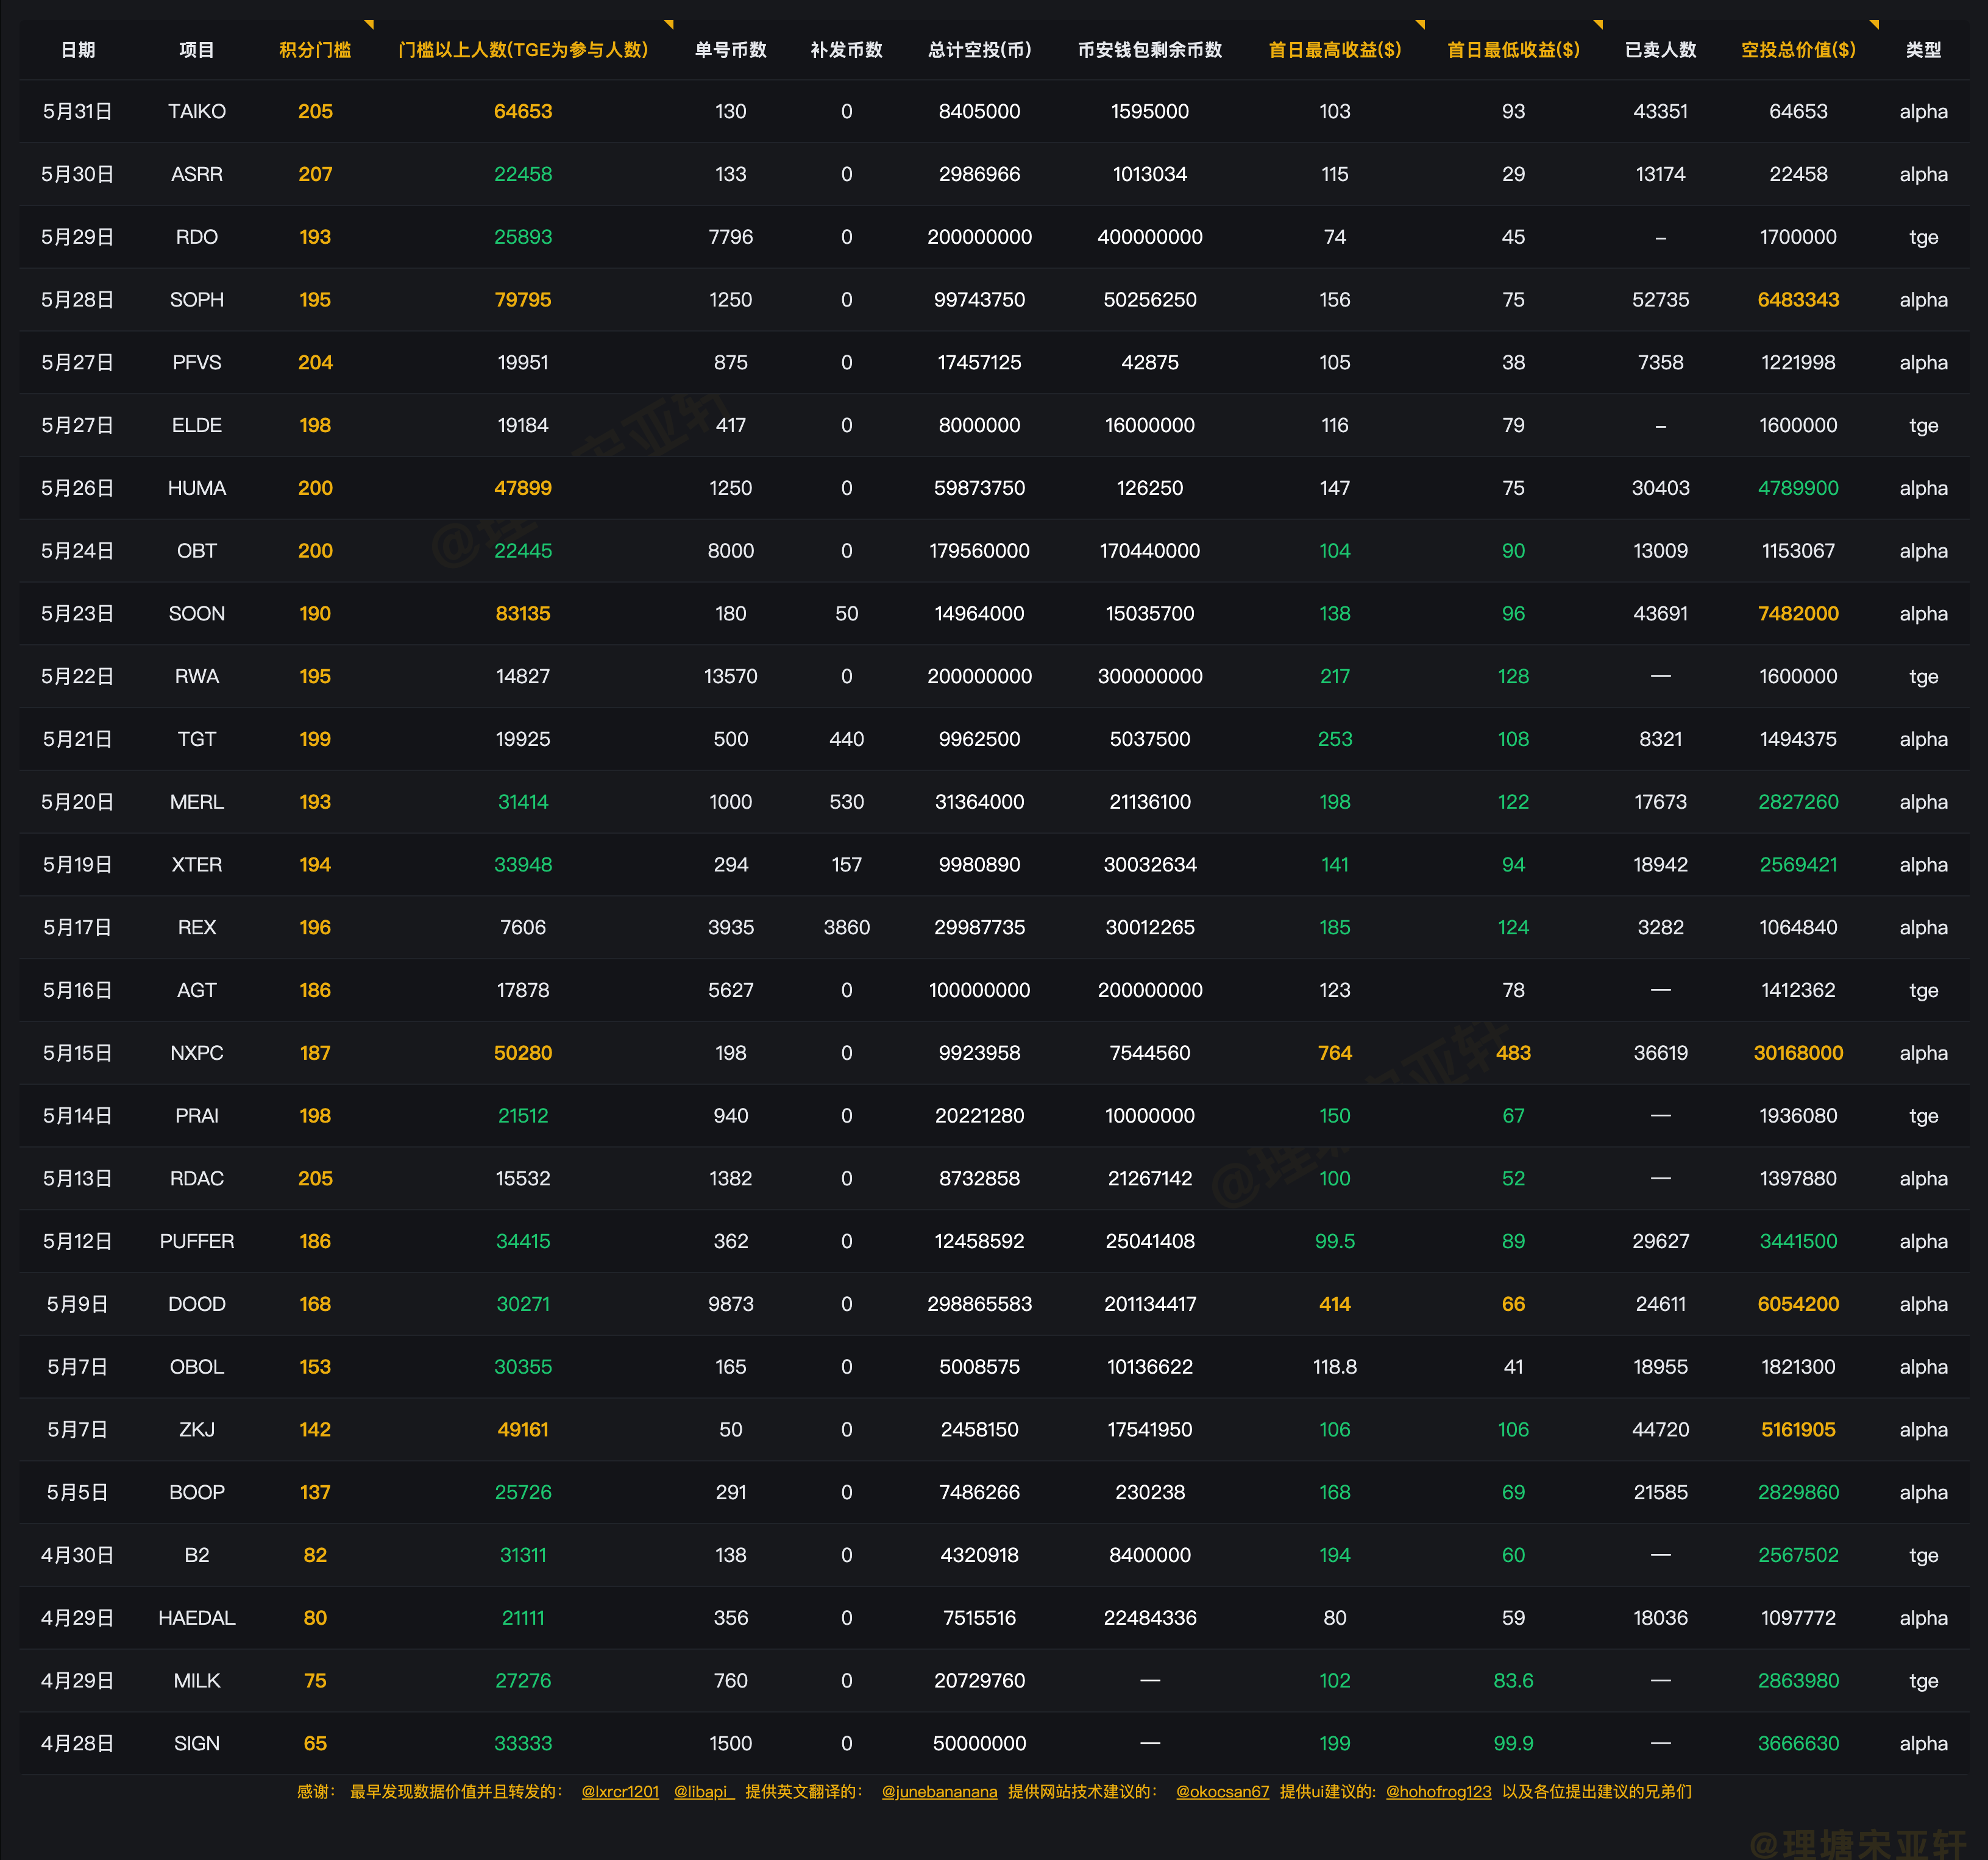The height and width of the screenshot is (1860, 1988).
Task: Click note marker on 首日最高收益($) header
Action: [x=1420, y=24]
